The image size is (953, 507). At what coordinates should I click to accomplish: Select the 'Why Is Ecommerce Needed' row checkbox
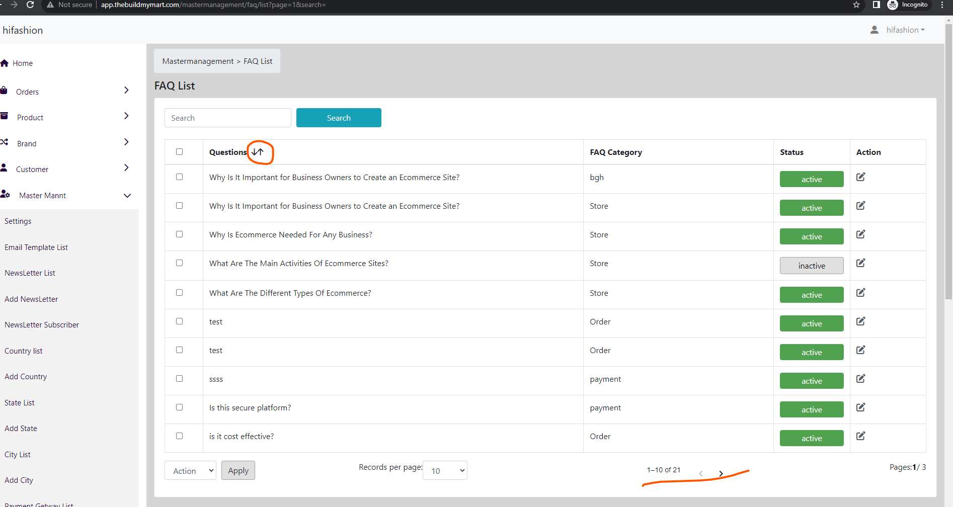tap(179, 234)
